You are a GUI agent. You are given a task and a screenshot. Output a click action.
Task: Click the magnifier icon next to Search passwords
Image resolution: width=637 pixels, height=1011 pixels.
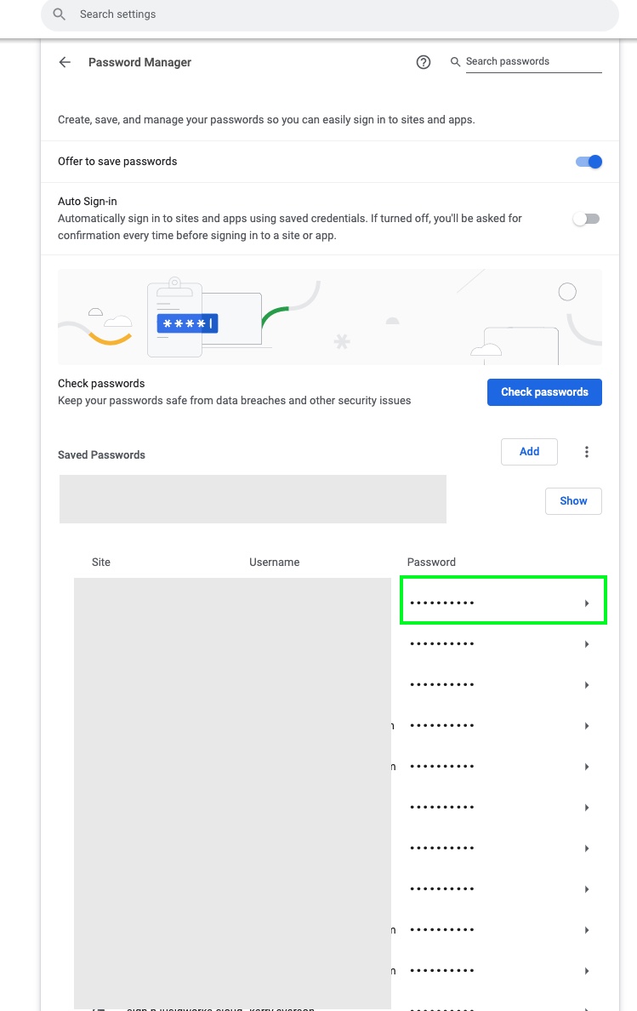[456, 62]
